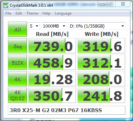Minimize the CrystalDiskMark window
Viewport: 133px width, 121px height.
(x=103, y=4)
